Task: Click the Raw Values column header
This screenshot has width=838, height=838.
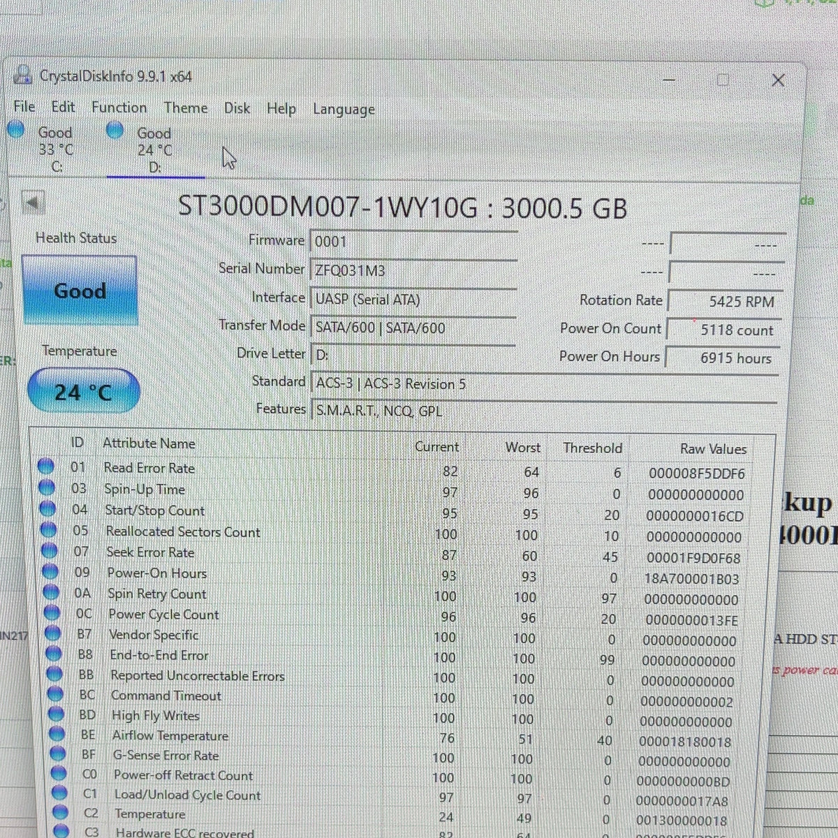Action: coord(713,449)
